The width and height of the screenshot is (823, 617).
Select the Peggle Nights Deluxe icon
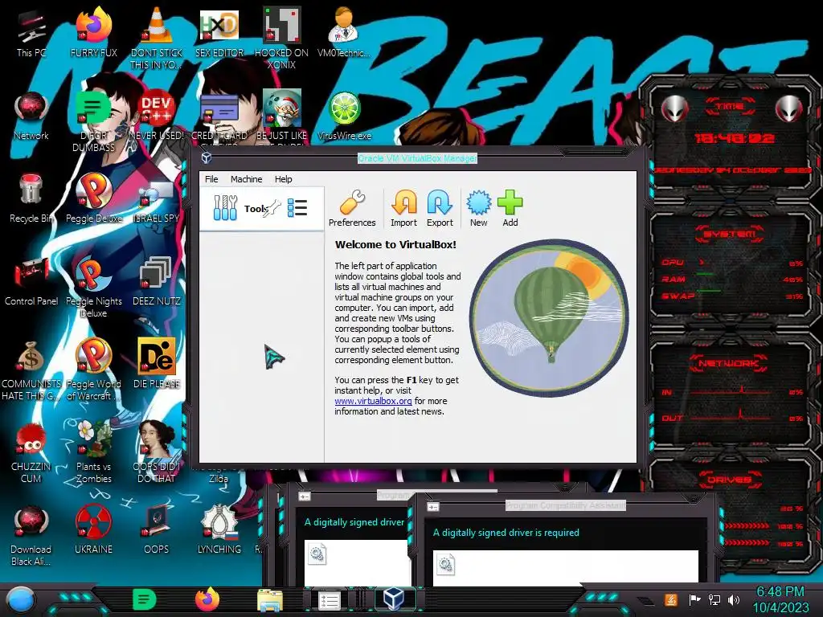(94, 287)
